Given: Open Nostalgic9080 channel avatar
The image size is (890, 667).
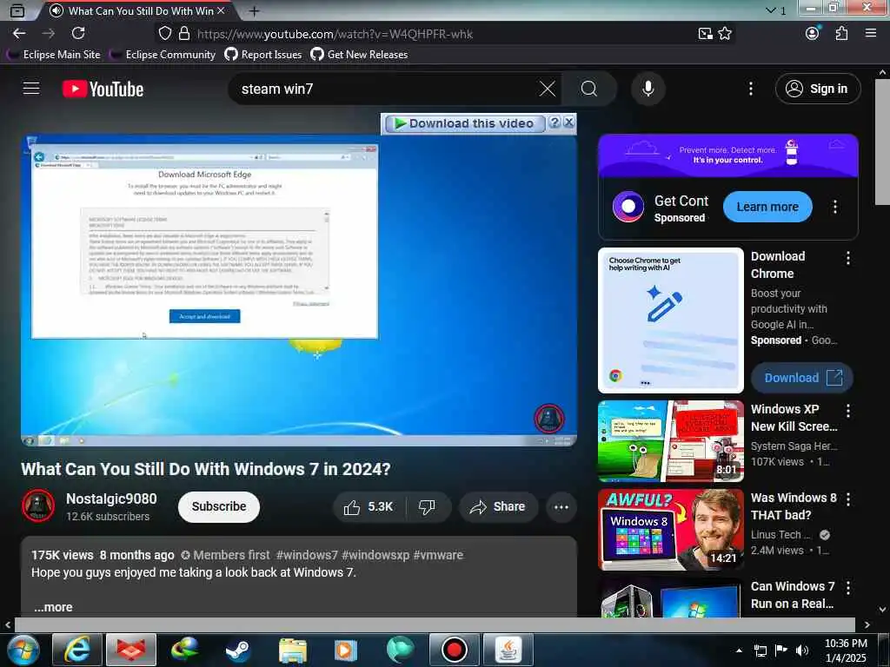Looking at the screenshot, I should tap(38, 505).
